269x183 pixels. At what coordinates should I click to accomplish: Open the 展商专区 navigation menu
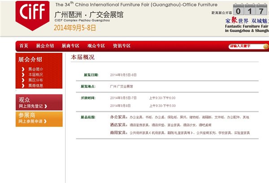coord(70,46)
